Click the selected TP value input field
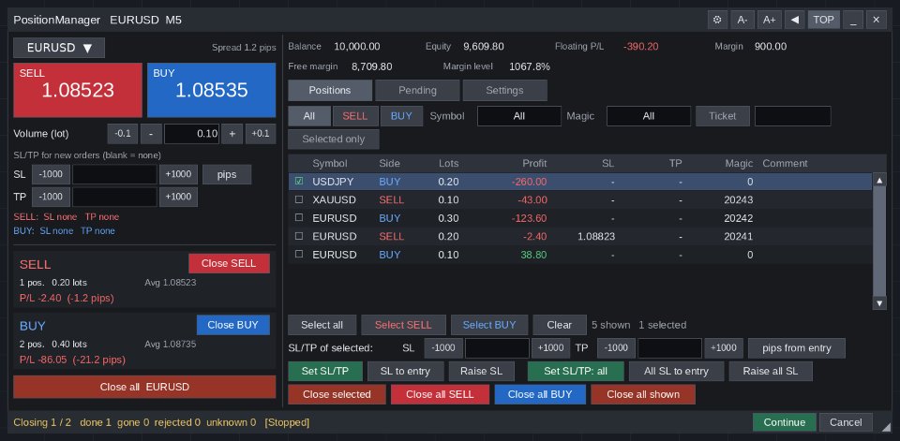 [x=669, y=348]
